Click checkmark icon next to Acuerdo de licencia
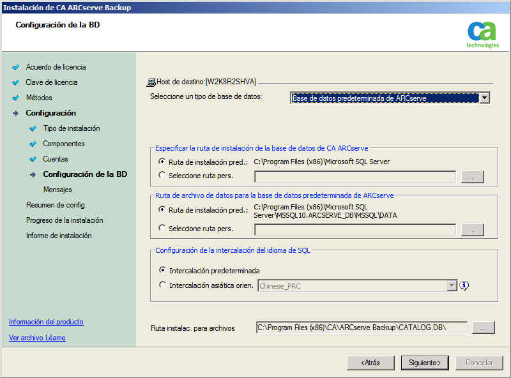This screenshot has width=511, height=378. click(15, 68)
